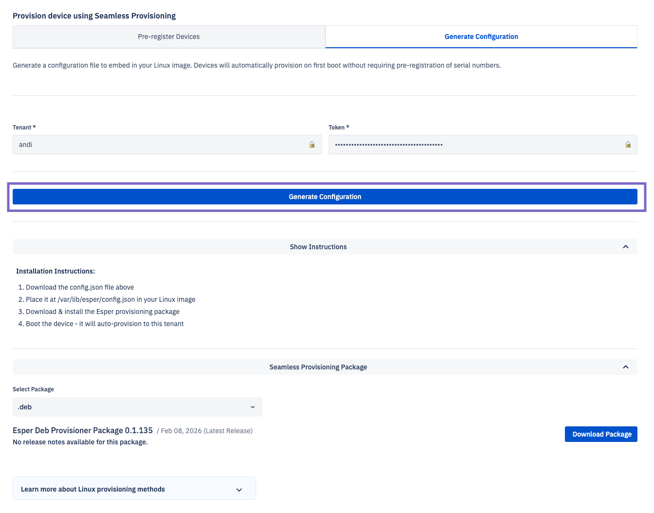Expand Learn more about Linux provisioning methods
The width and height of the screenshot is (654, 513).
point(93,489)
